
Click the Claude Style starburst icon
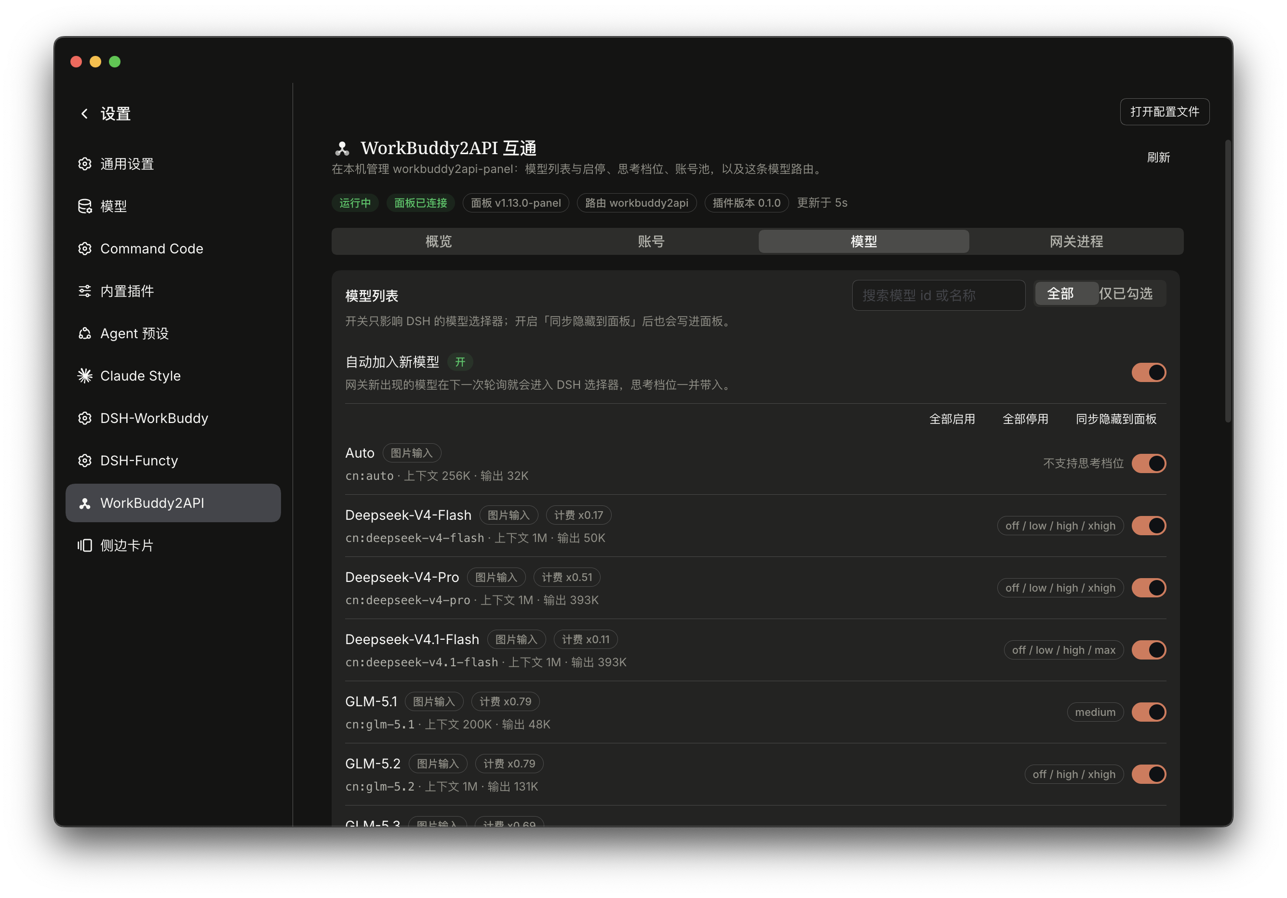point(85,375)
